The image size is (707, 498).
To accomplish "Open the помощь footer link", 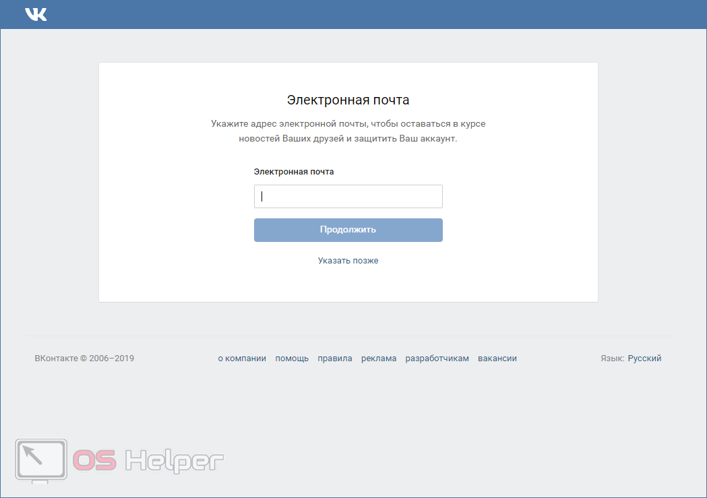I will 292,359.
